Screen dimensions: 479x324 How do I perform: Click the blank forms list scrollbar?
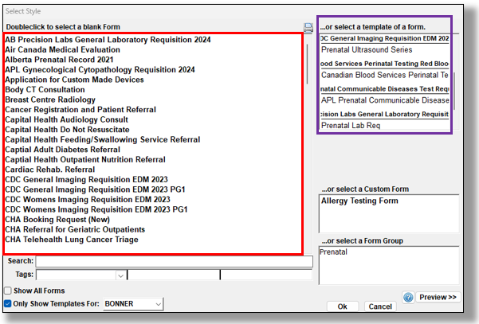coord(307,64)
